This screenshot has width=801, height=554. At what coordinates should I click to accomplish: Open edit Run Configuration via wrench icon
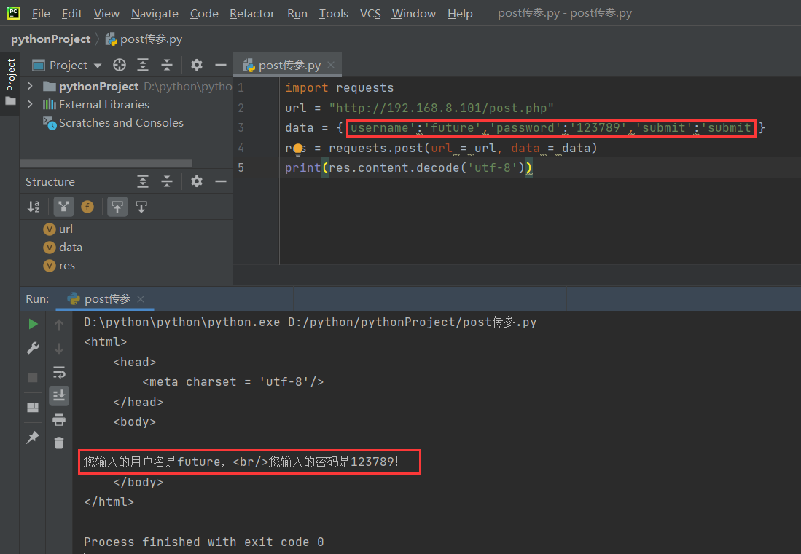[x=33, y=348]
